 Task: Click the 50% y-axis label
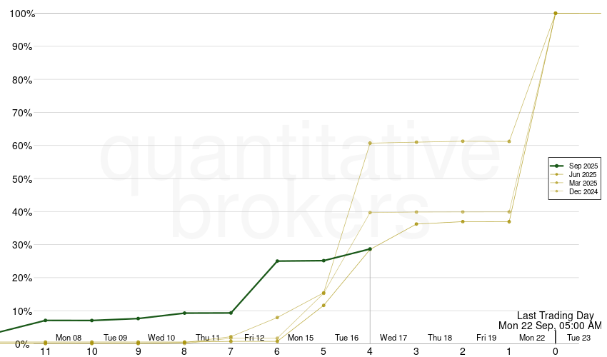click(23, 179)
